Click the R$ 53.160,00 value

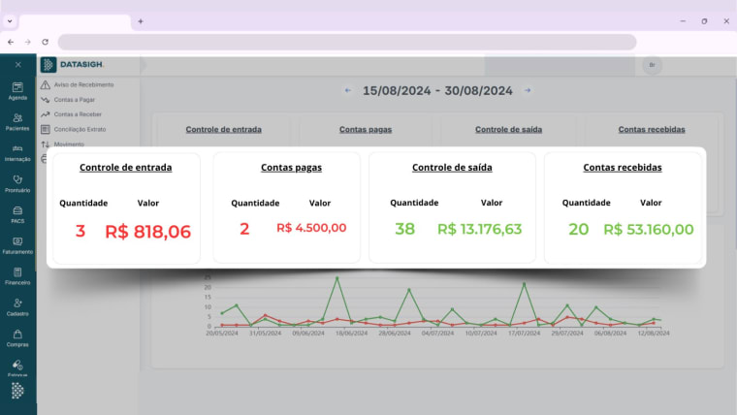(649, 230)
